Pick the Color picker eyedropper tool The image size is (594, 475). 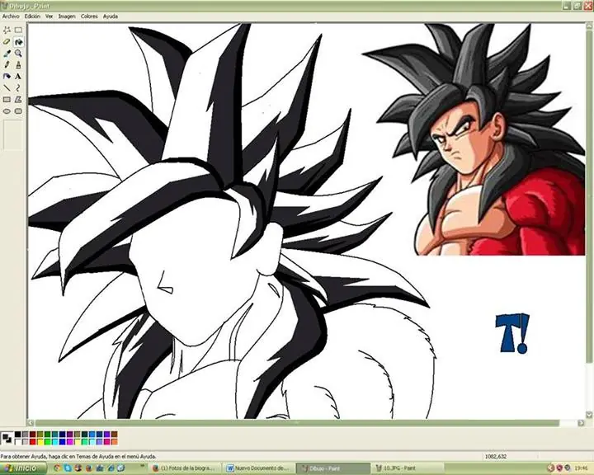pyautogui.click(x=7, y=54)
